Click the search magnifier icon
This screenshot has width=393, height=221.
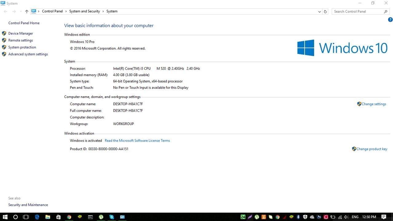(x=386, y=11)
